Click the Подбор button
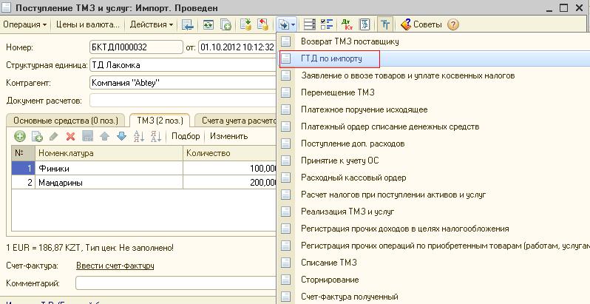The height and width of the screenshot is (304, 590). coord(186,136)
